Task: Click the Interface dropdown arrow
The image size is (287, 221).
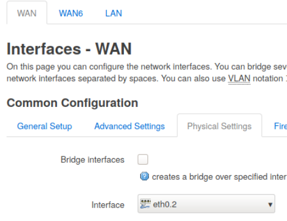Action: (x=270, y=205)
